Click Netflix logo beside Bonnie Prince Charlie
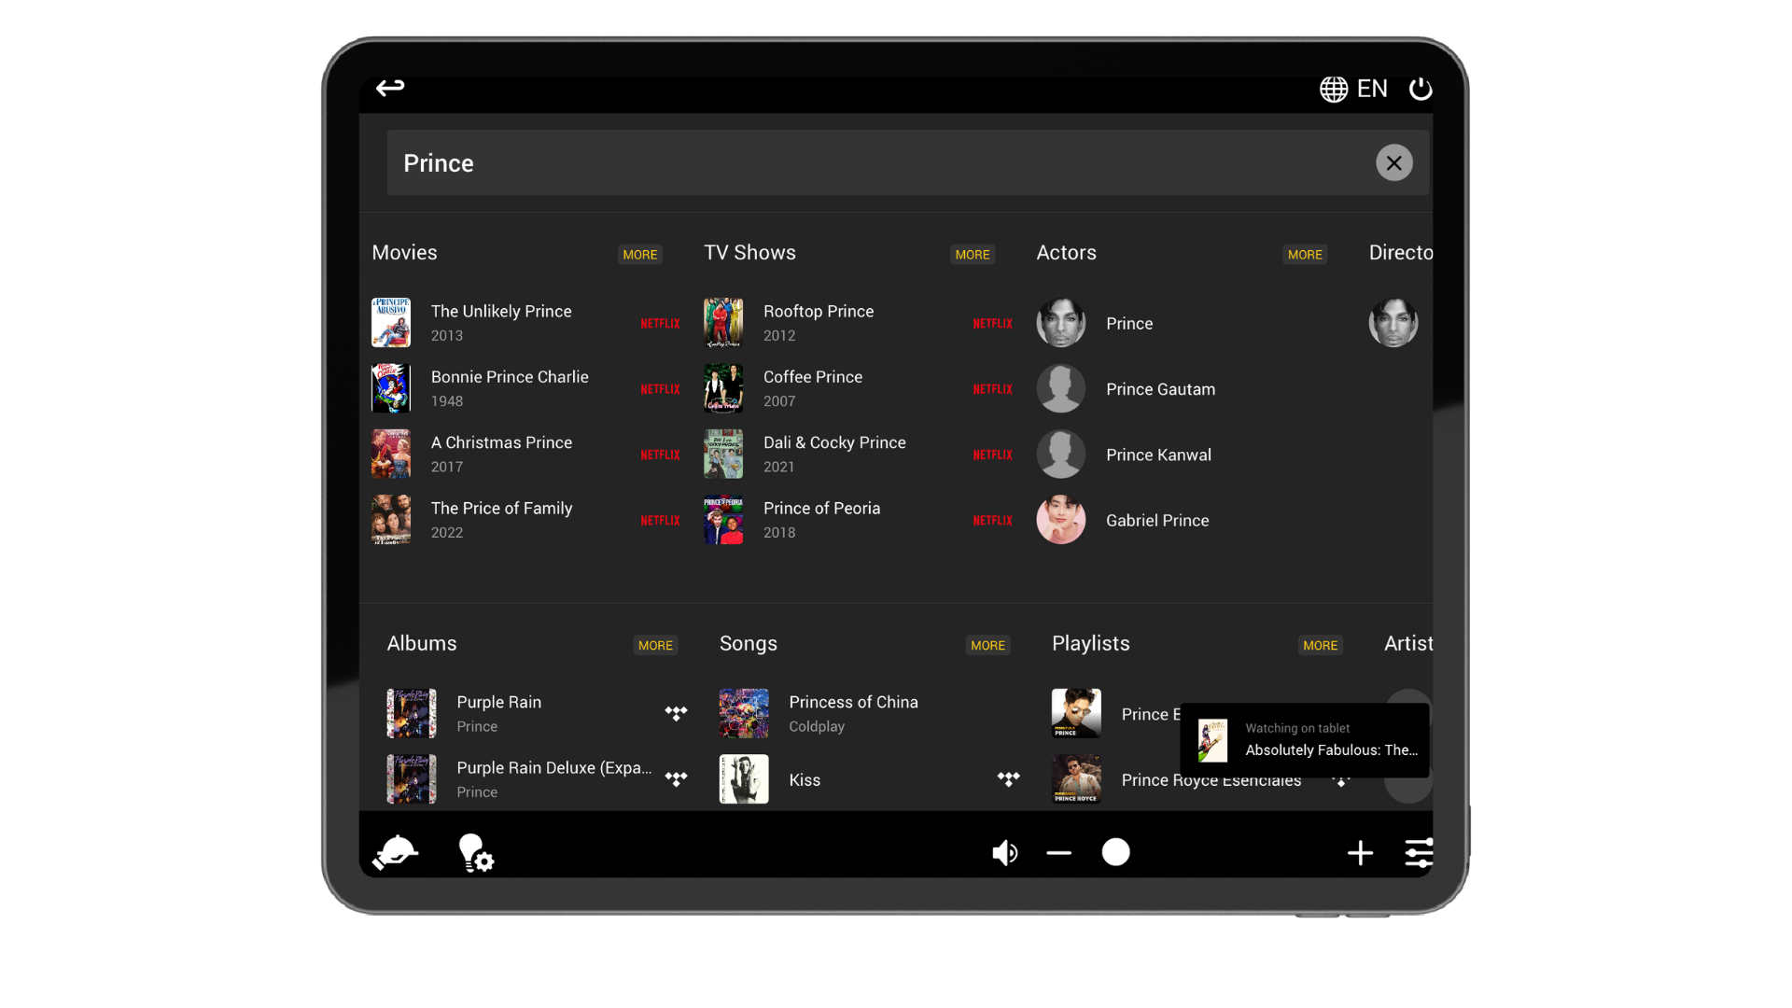The width and height of the screenshot is (1792, 1008). (660, 389)
